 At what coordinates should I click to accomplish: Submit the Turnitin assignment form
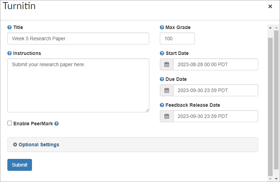(x=20, y=165)
